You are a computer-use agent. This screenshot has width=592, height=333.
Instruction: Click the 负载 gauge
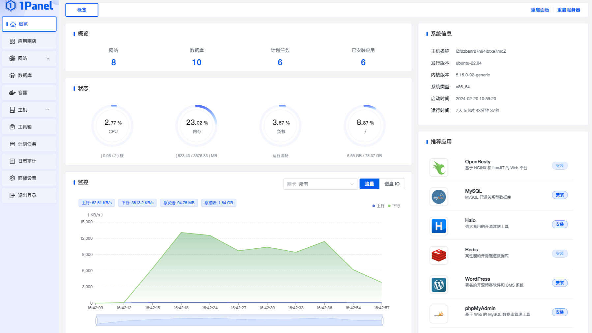coord(280,126)
